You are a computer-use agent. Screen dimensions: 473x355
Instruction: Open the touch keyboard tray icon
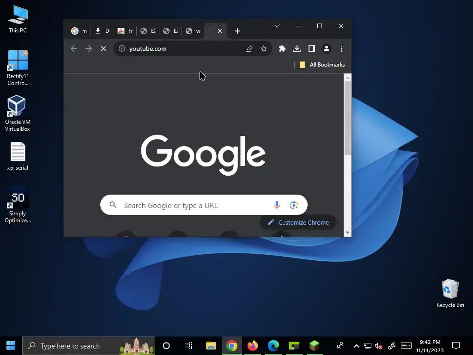406,346
